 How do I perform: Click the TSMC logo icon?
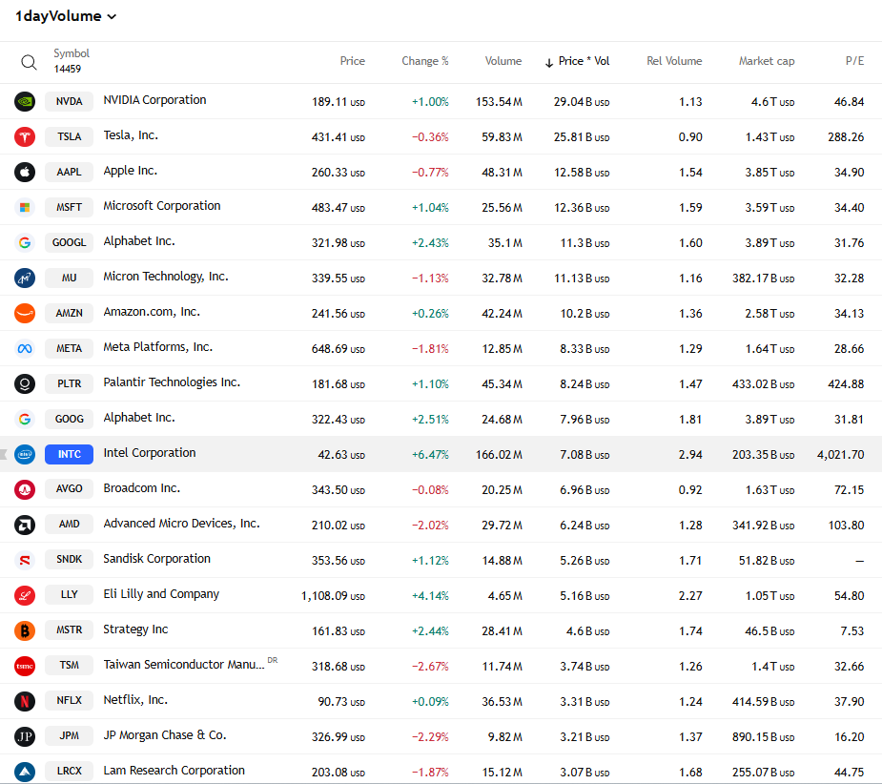click(x=25, y=666)
